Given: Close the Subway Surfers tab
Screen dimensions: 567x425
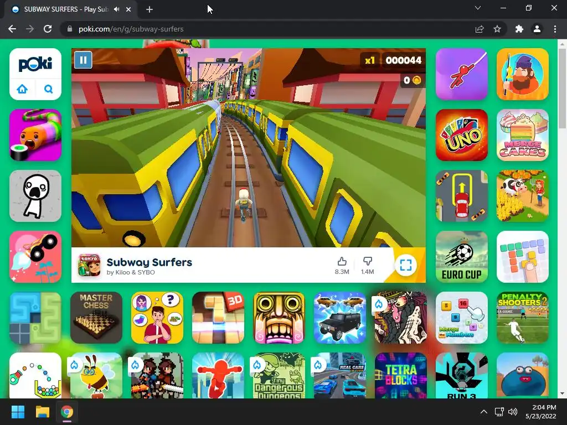Looking at the screenshot, I should pyautogui.click(x=128, y=9).
